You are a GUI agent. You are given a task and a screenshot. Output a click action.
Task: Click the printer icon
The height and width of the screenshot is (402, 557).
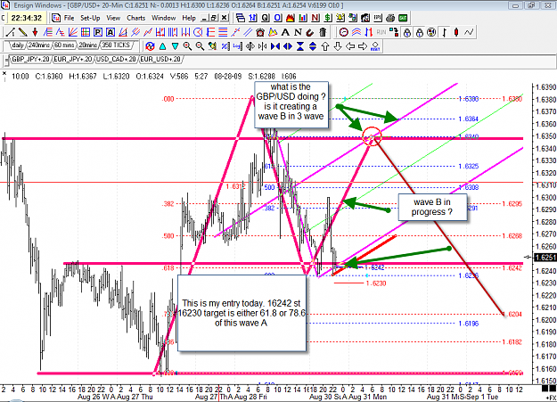390,18
